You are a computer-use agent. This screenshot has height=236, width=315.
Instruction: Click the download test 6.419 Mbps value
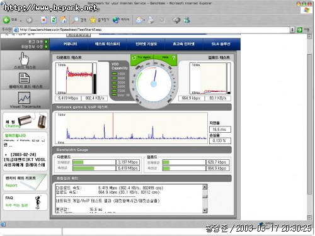[x=68, y=98]
